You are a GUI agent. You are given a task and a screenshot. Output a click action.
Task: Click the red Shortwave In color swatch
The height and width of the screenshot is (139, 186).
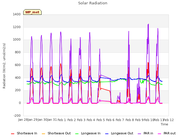pos(12,134)
